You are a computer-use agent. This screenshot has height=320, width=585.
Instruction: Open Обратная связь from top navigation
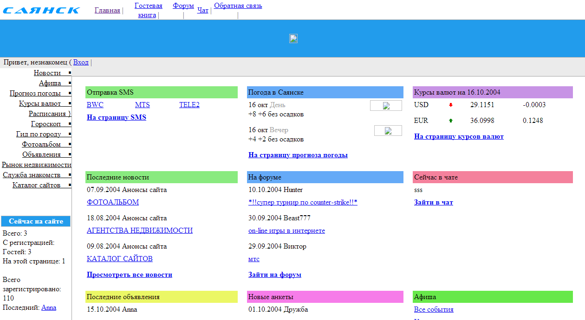click(x=238, y=6)
